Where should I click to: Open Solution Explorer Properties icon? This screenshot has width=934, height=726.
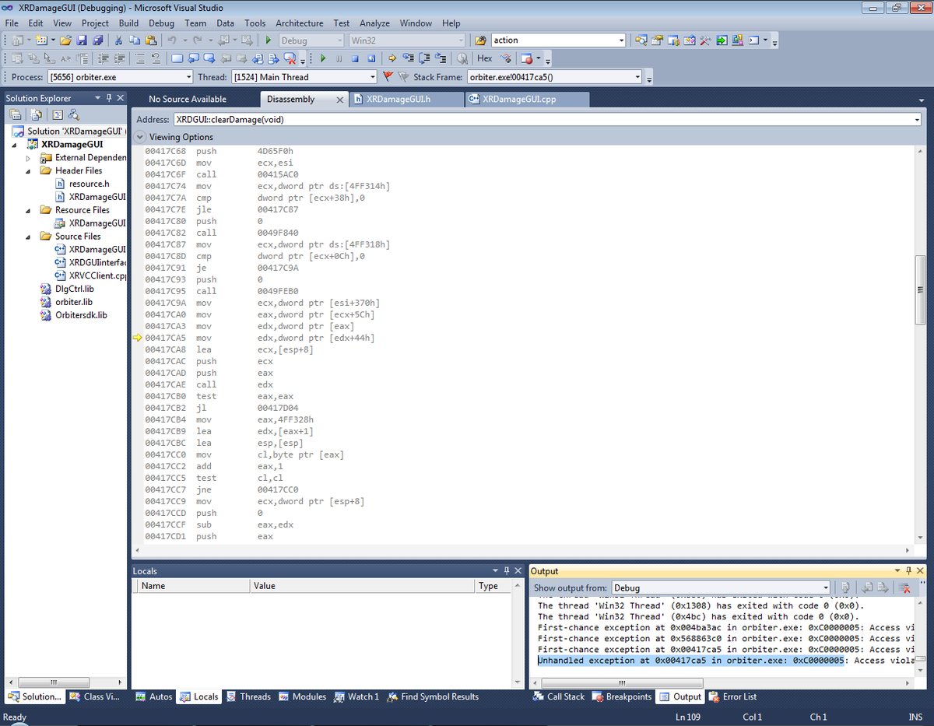pos(15,114)
